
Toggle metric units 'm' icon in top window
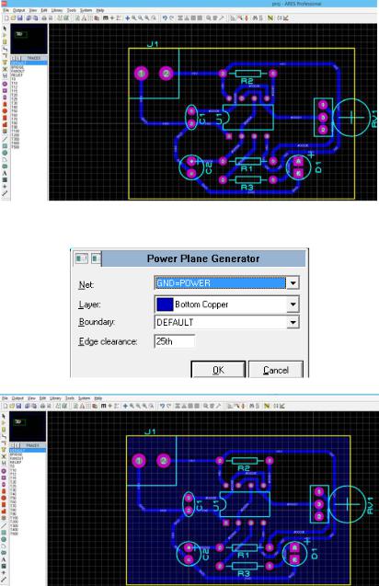106,18
